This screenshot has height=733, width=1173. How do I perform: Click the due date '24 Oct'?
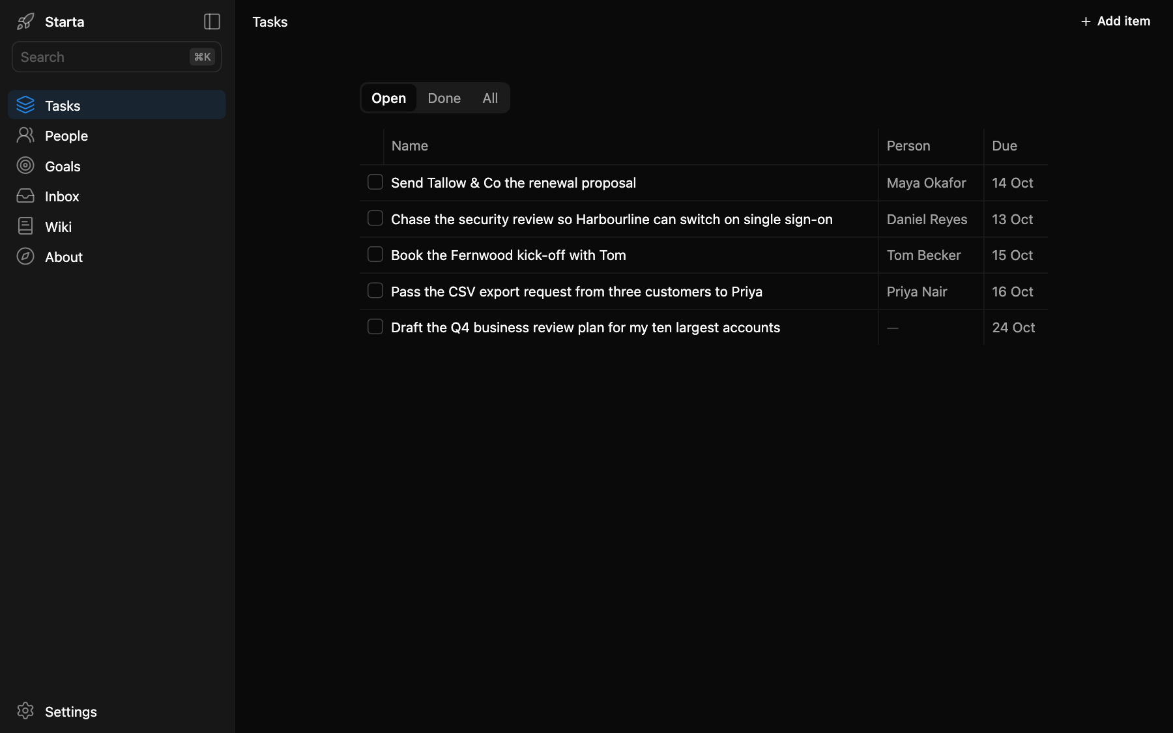[x=1013, y=328]
